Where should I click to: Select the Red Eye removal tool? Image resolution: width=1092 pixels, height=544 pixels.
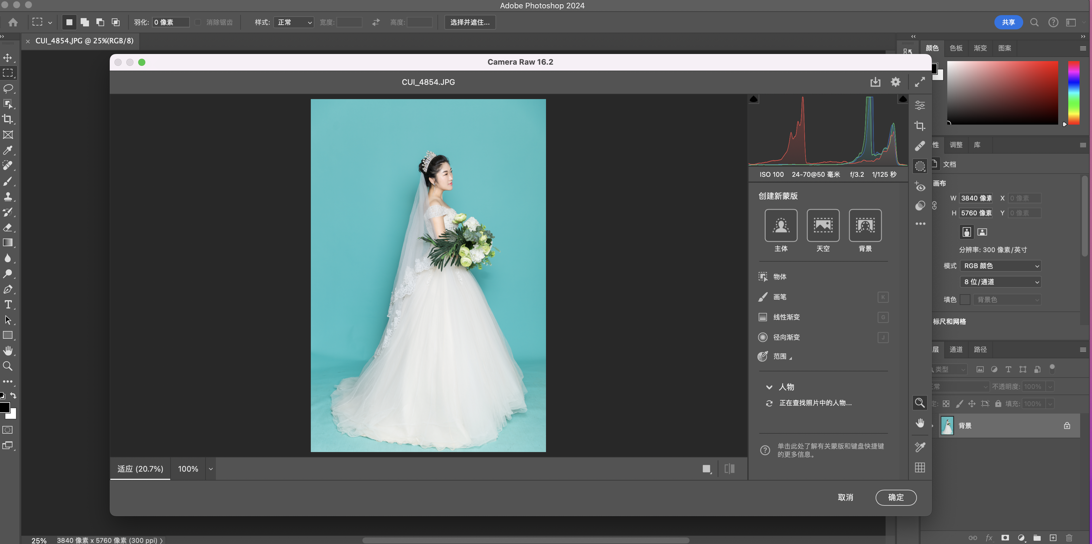click(919, 187)
